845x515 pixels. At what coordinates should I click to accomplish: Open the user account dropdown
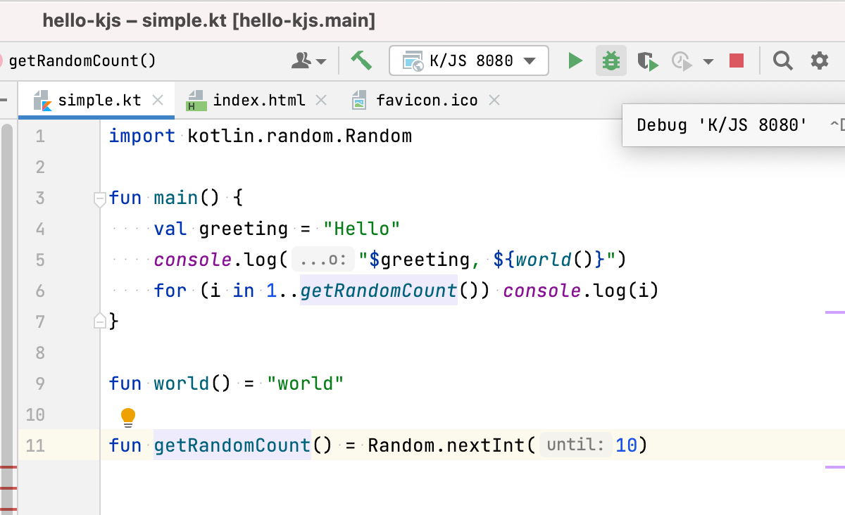[308, 61]
